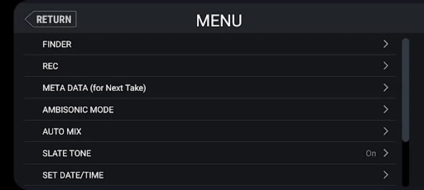This screenshot has height=190, width=424.
Task: Click the chevron arrow next to FINDER
Action: 386,44
